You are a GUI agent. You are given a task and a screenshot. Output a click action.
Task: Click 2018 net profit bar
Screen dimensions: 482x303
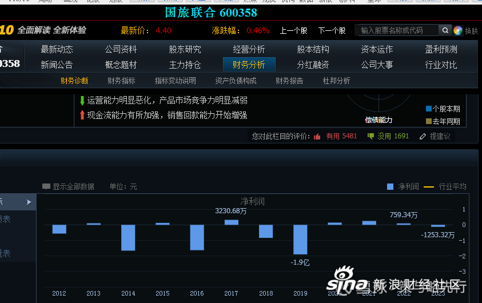click(266, 231)
